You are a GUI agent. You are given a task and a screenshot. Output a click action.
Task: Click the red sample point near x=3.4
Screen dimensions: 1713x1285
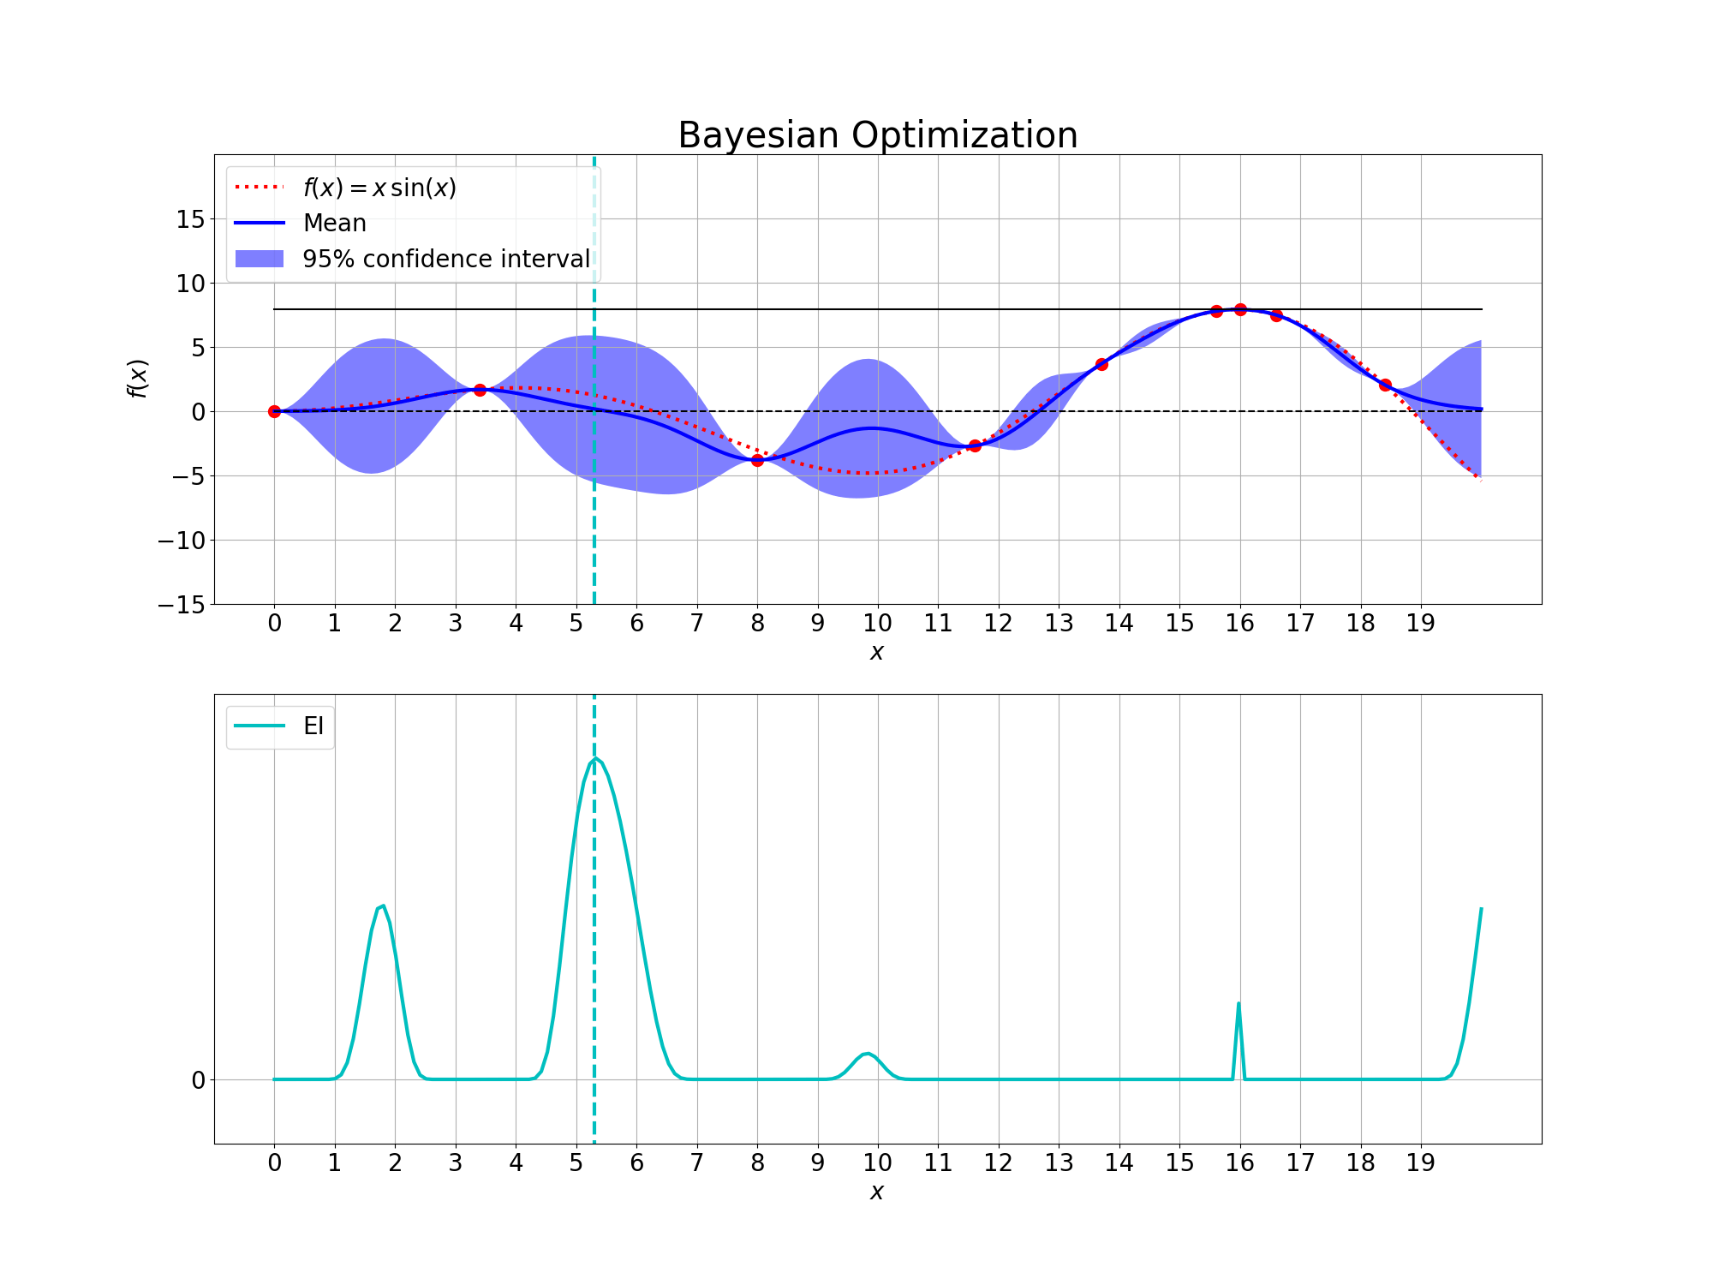(x=480, y=390)
